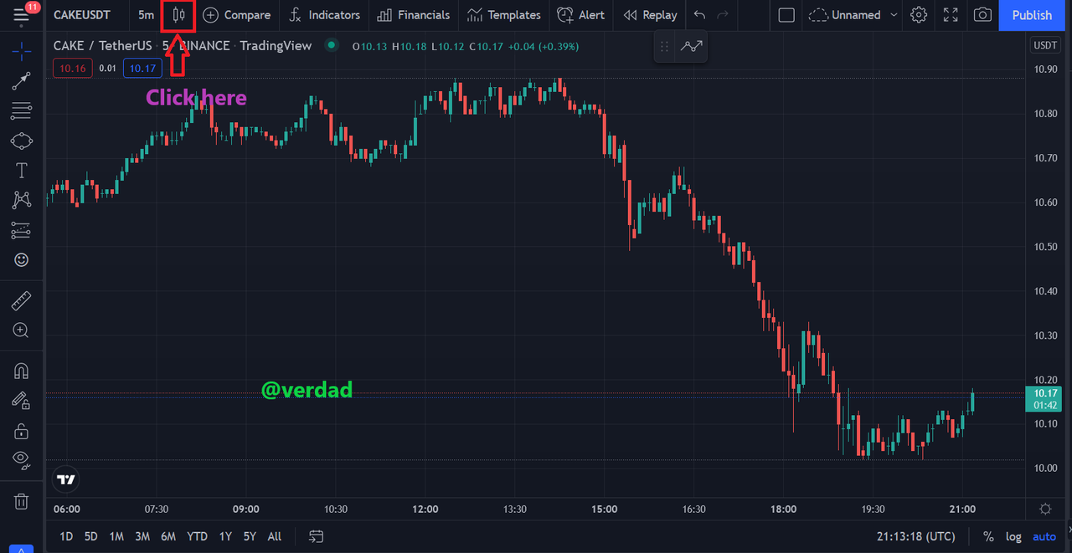This screenshot has height=553, width=1072.
Task: Click the blue 10.17 buy price button
Action: (142, 69)
